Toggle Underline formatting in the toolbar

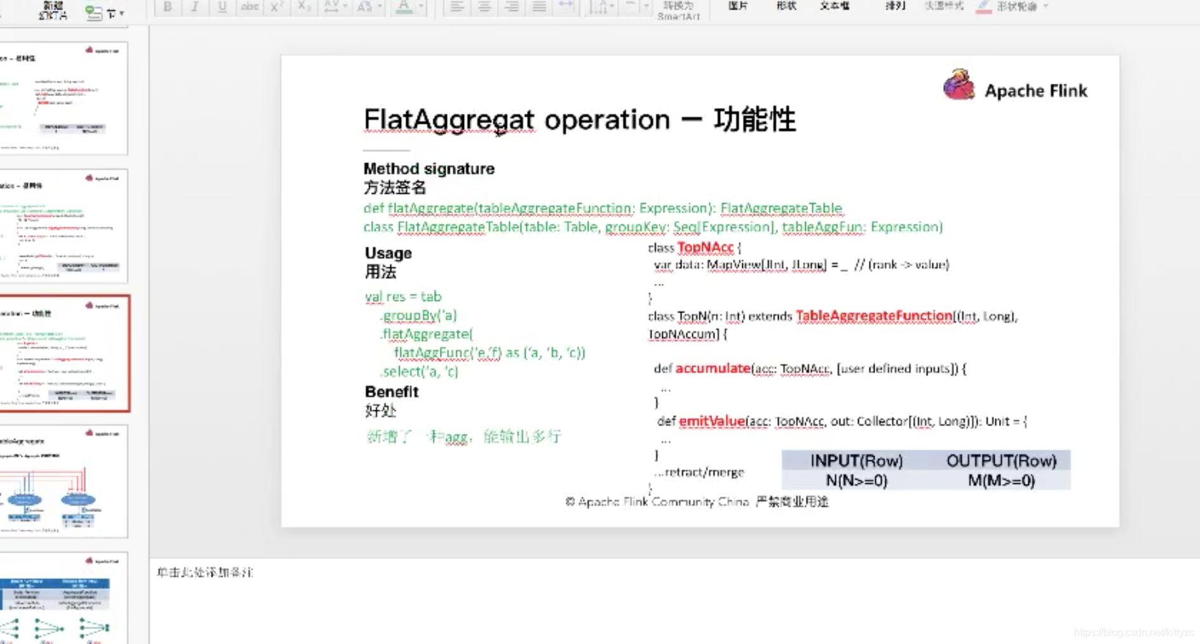(x=222, y=6)
